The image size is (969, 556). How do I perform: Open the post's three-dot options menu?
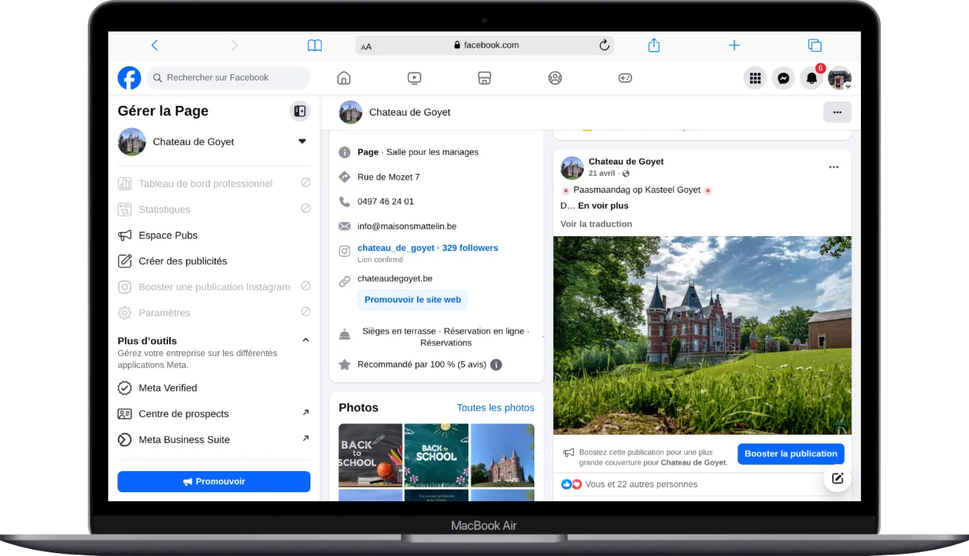click(x=833, y=167)
